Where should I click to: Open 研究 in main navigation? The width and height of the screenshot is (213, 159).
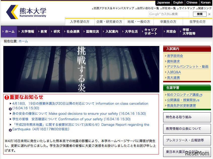pos(56,31)
